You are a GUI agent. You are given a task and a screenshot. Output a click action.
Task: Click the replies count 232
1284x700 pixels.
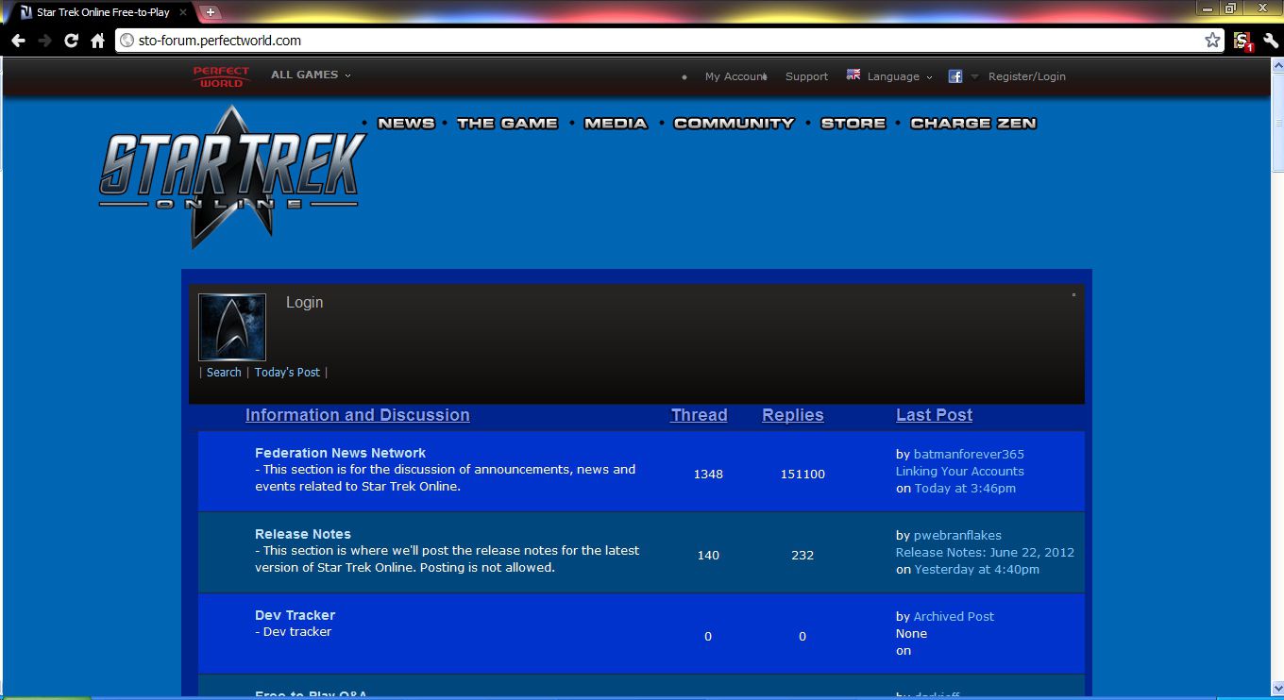coord(802,555)
